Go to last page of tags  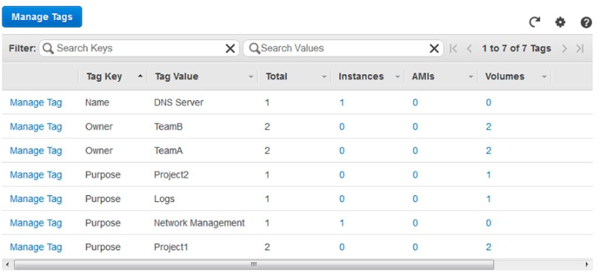pos(580,48)
